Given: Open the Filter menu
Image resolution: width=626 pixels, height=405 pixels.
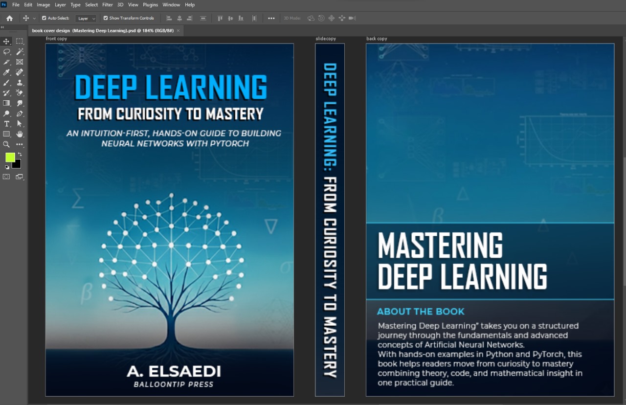Looking at the screenshot, I should [x=108, y=5].
